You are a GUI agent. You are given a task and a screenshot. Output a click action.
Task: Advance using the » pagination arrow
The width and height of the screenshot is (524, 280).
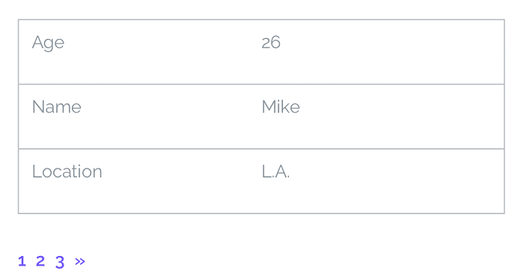80,261
